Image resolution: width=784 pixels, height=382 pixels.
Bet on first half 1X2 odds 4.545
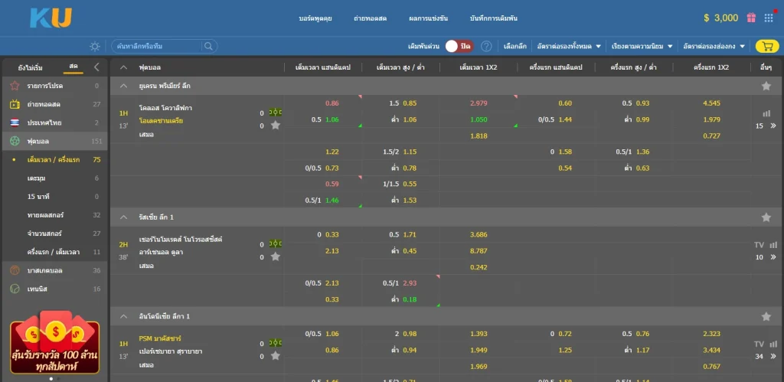711,103
